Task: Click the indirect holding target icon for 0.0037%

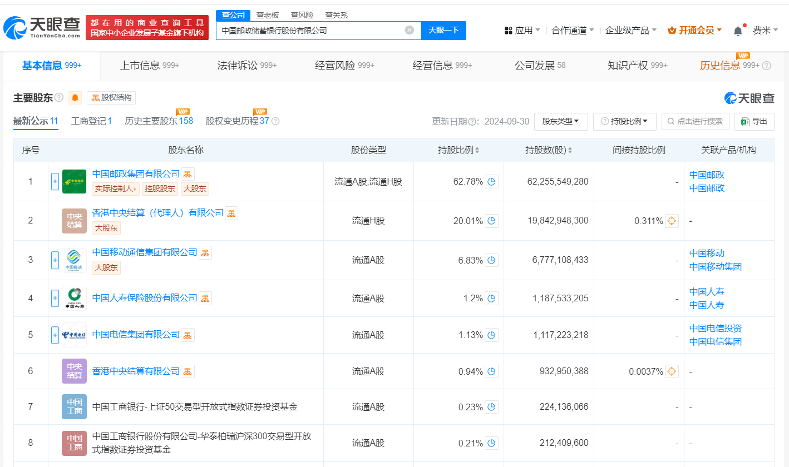Action: coord(672,371)
